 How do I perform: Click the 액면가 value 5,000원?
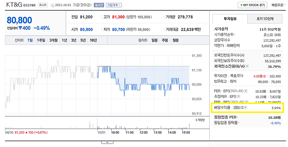[267, 46]
